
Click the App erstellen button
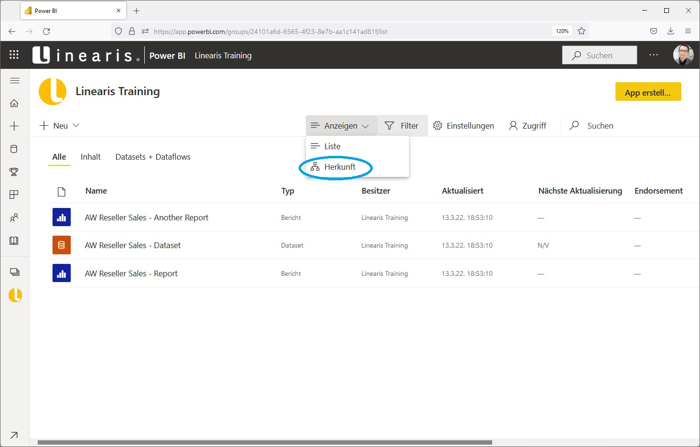[x=648, y=92]
